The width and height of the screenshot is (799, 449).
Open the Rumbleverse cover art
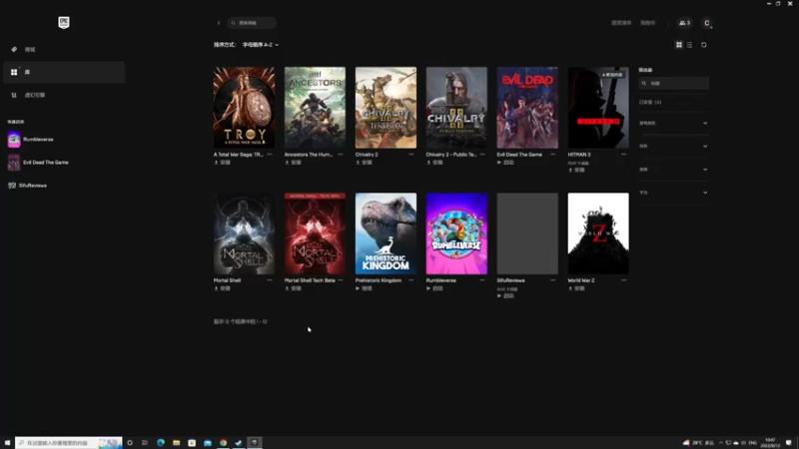click(x=456, y=233)
